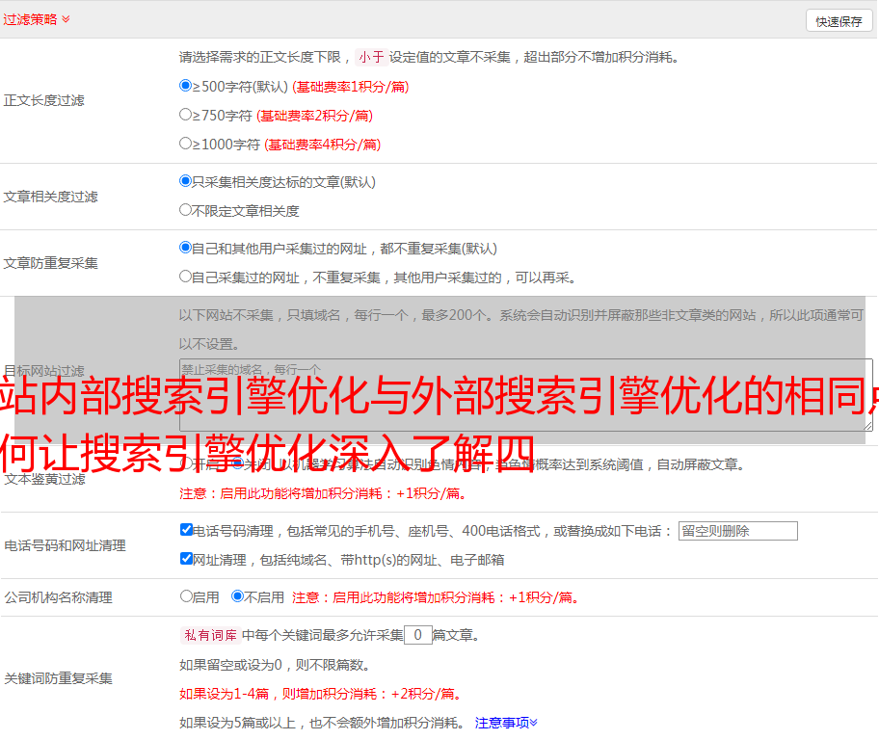
Task: Click the keyword article count field
Action: pyautogui.click(x=417, y=635)
